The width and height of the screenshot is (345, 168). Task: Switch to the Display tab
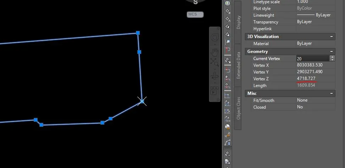tap(238, 21)
